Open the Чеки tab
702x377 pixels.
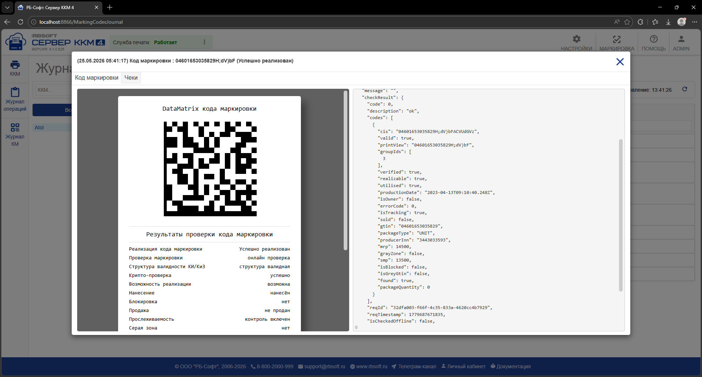(131, 77)
